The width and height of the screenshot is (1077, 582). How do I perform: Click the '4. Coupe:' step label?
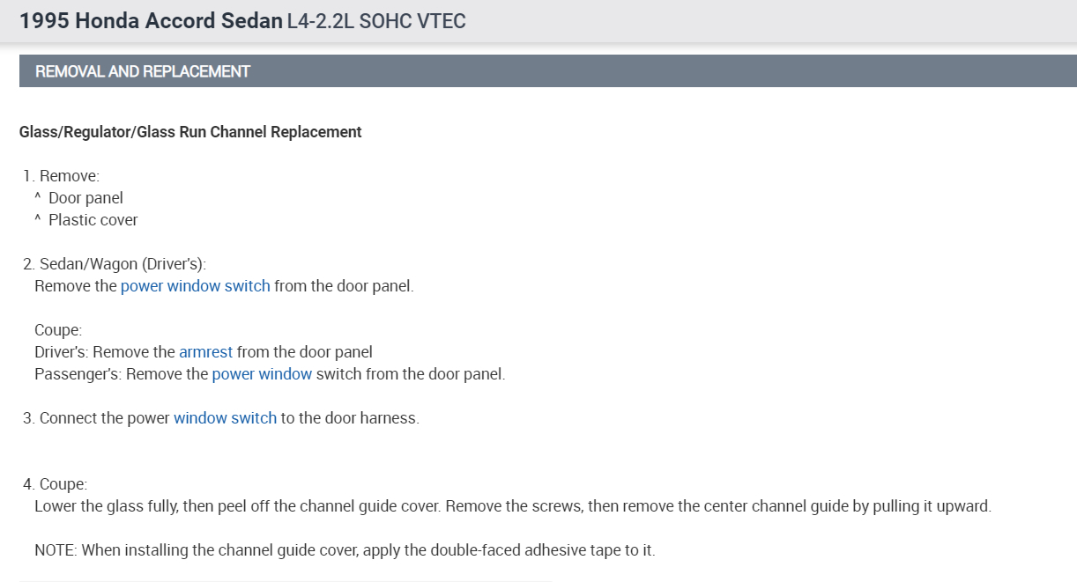[56, 484]
